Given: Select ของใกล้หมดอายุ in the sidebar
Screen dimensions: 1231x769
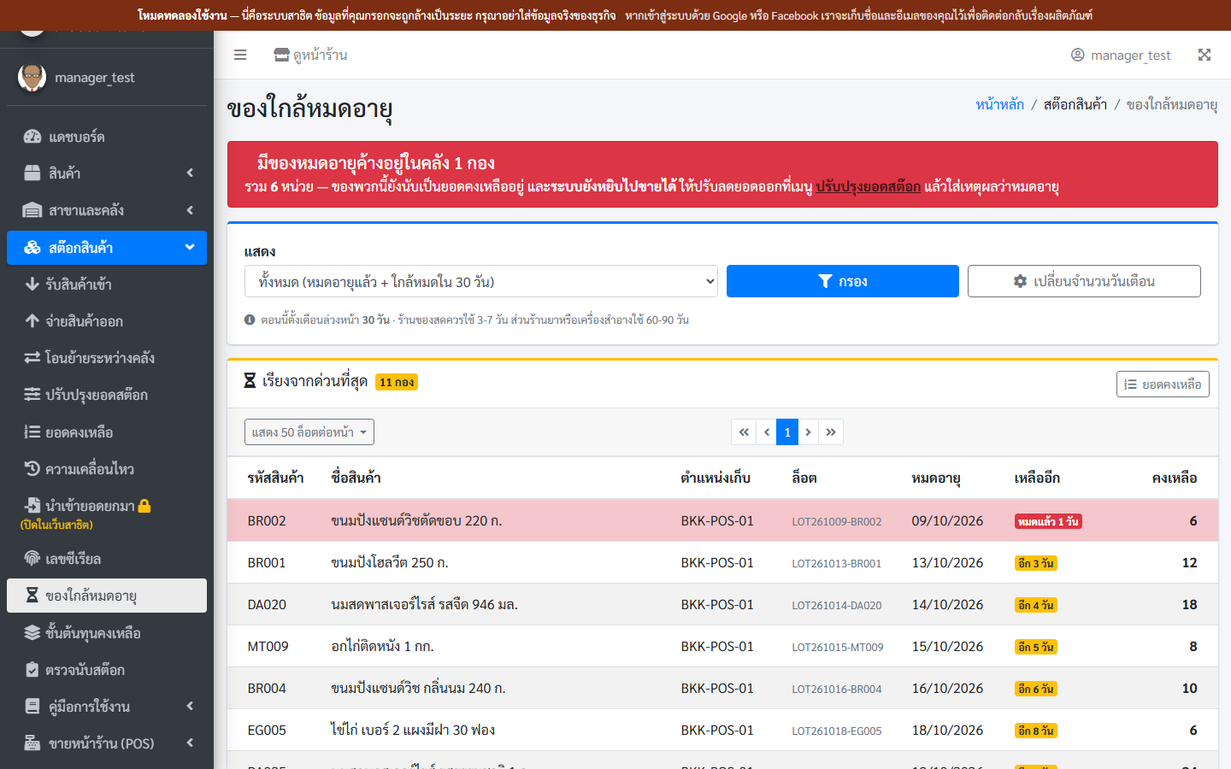Looking at the screenshot, I should click(107, 596).
